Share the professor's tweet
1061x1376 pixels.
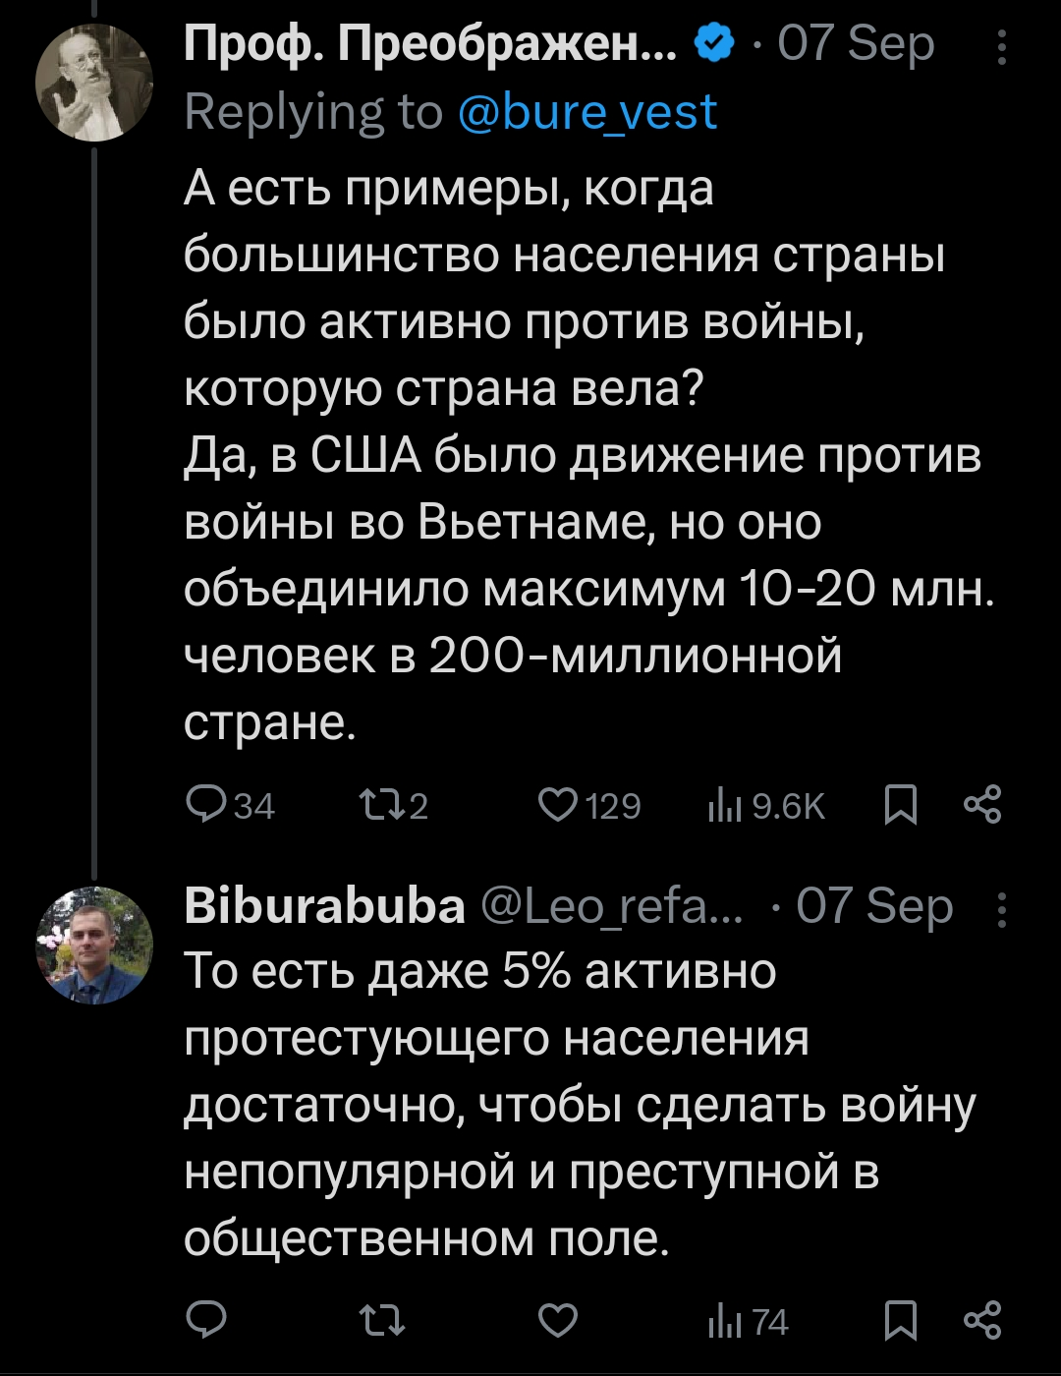pyautogui.click(x=982, y=806)
